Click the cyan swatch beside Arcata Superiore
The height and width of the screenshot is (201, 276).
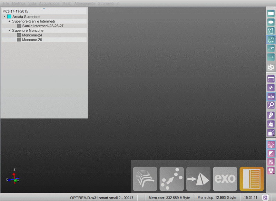(x=9, y=17)
